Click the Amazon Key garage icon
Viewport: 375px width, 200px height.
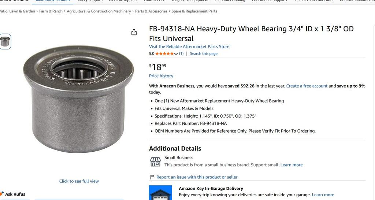click(x=160, y=193)
